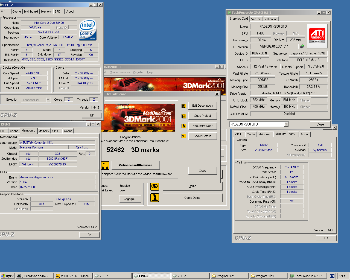Click the Core Speed 4746.6 MHz value
The image size is (350, 280).
(34, 73)
